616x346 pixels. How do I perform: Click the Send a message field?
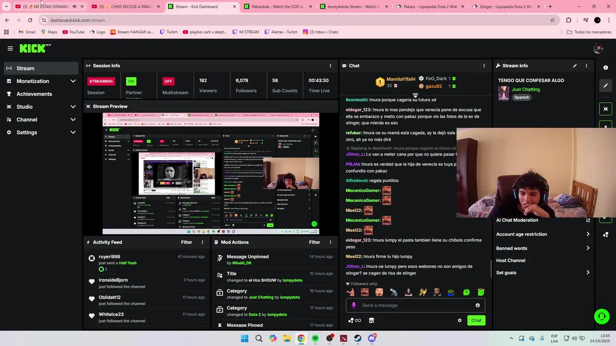[x=415, y=305]
